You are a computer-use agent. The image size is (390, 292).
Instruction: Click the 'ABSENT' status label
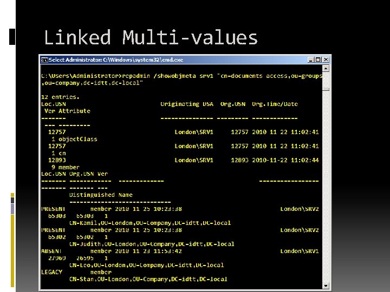tap(51, 251)
